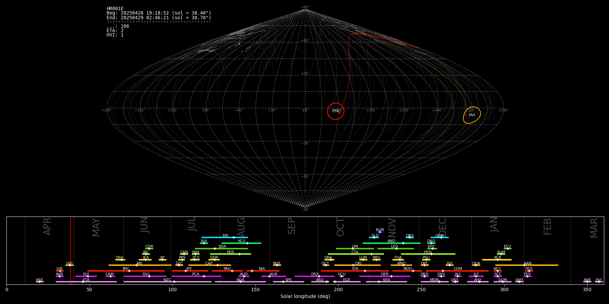Screen dimensions: 609x304
Task: Click the OER purple shower bar
Action: pos(385,276)
